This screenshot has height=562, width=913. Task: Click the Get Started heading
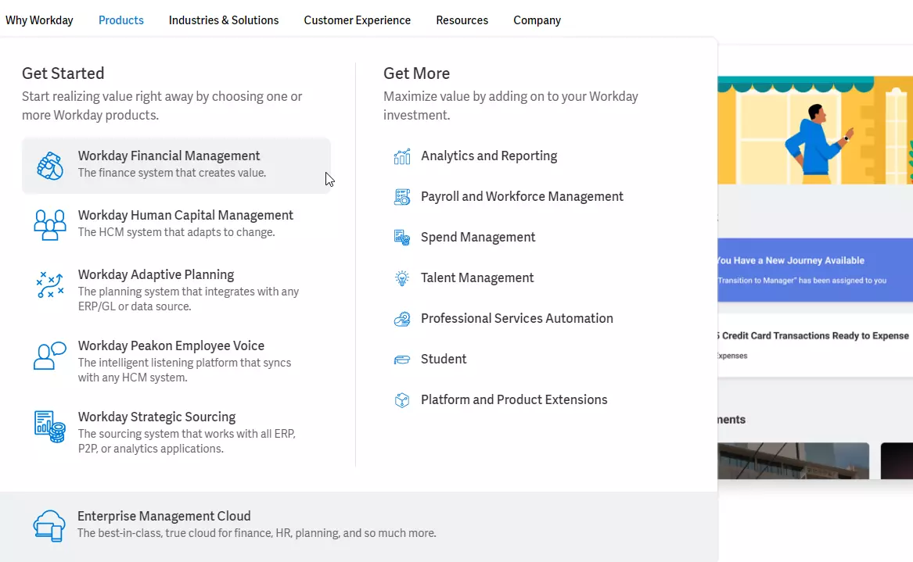(63, 73)
